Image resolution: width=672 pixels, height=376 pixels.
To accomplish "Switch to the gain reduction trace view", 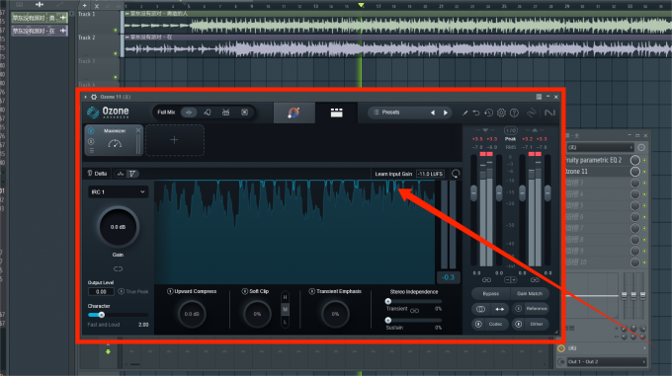I will coord(132,174).
